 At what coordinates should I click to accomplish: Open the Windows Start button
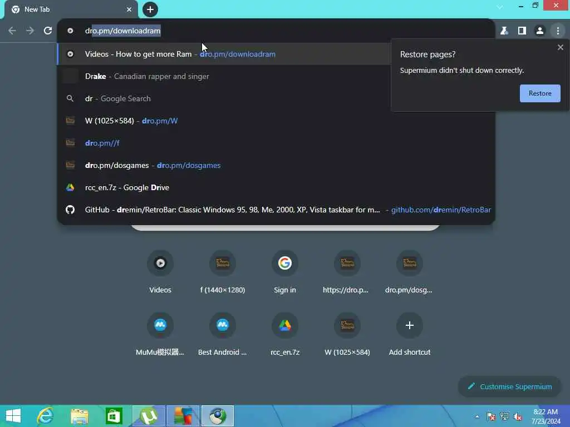[x=13, y=416]
